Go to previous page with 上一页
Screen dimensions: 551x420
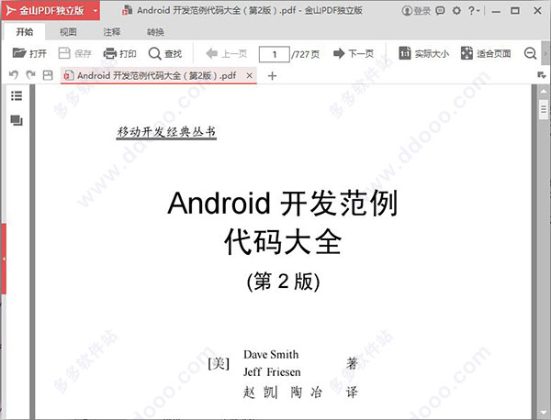(227, 54)
